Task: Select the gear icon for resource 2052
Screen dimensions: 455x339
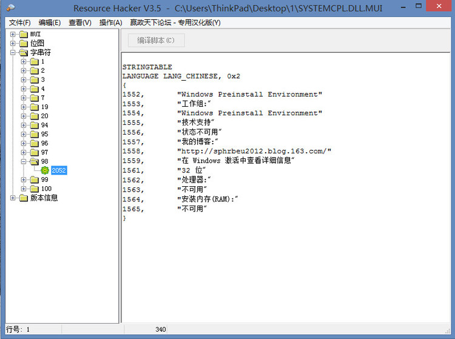Action: (x=45, y=170)
